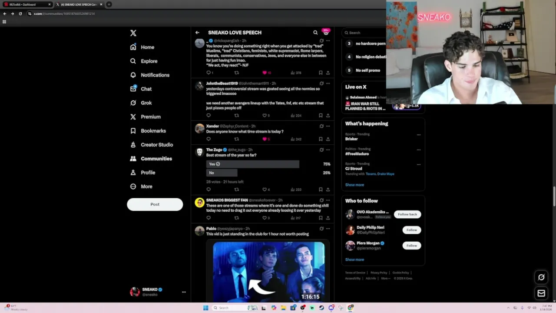Image resolution: width=556 pixels, height=313 pixels.
Task: Open the floating messages button
Action: click(541, 293)
